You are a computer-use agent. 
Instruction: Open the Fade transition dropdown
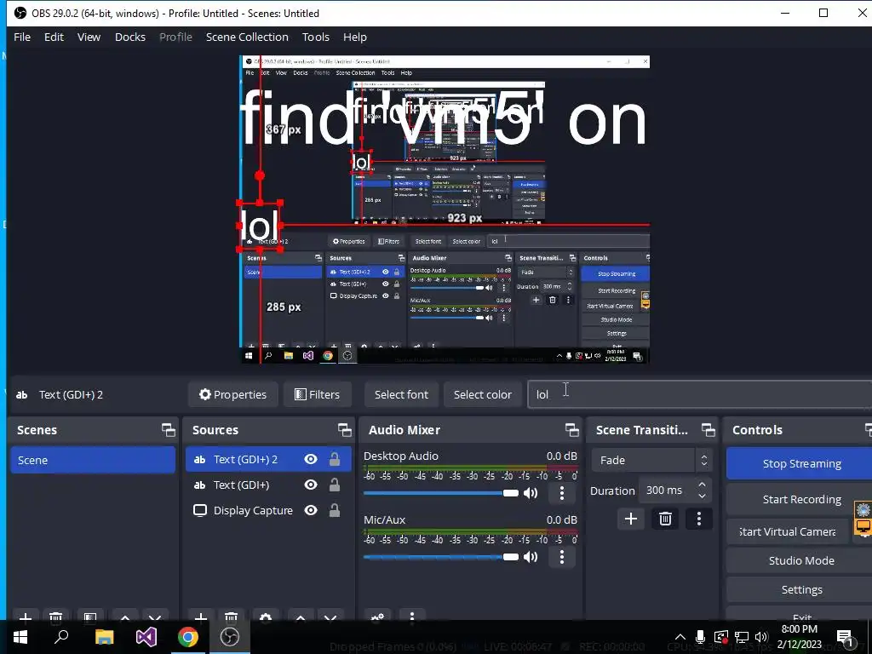[x=651, y=460]
